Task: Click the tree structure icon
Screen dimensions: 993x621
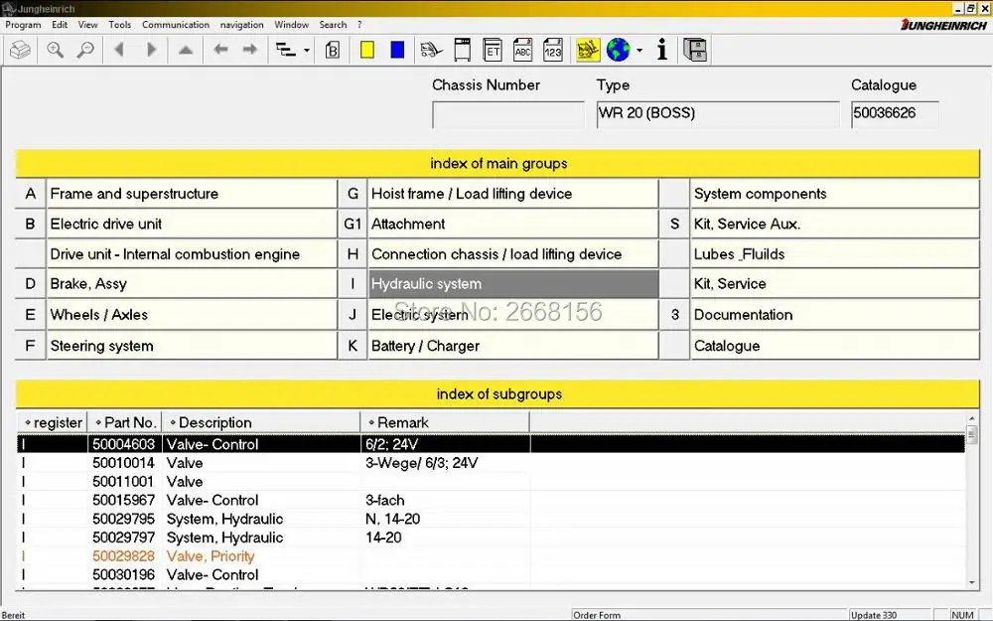Action: (286, 50)
